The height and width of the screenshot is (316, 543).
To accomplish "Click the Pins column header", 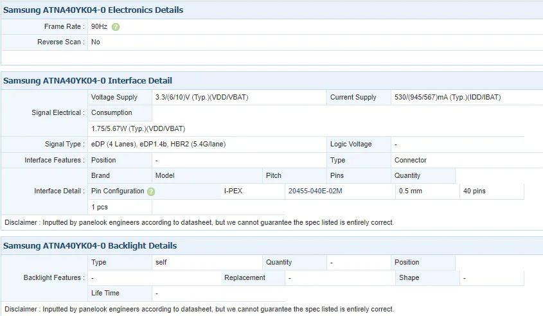I will tap(359, 175).
